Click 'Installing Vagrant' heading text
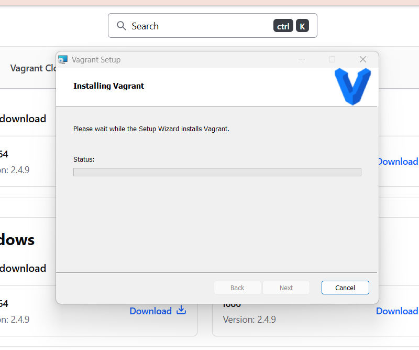The height and width of the screenshot is (350, 419). pyautogui.click(x=109, y=86)
